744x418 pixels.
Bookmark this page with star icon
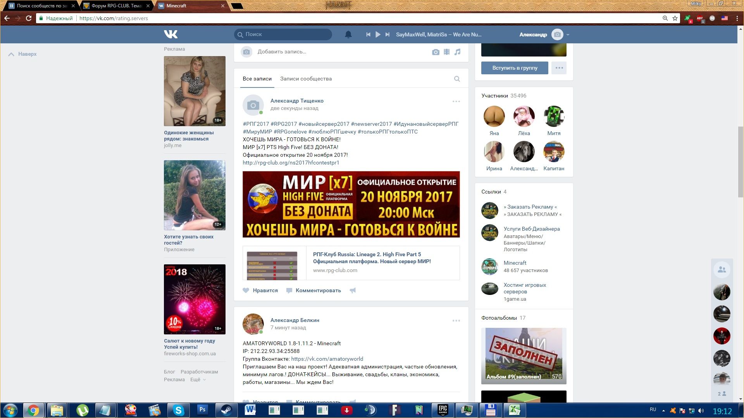pyautogui.click(x=675, y=18)
